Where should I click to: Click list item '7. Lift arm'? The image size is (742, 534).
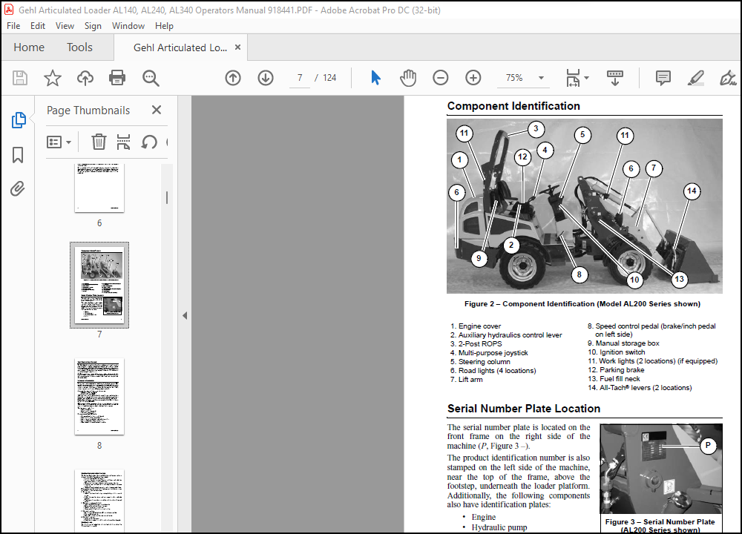(467, 379)
